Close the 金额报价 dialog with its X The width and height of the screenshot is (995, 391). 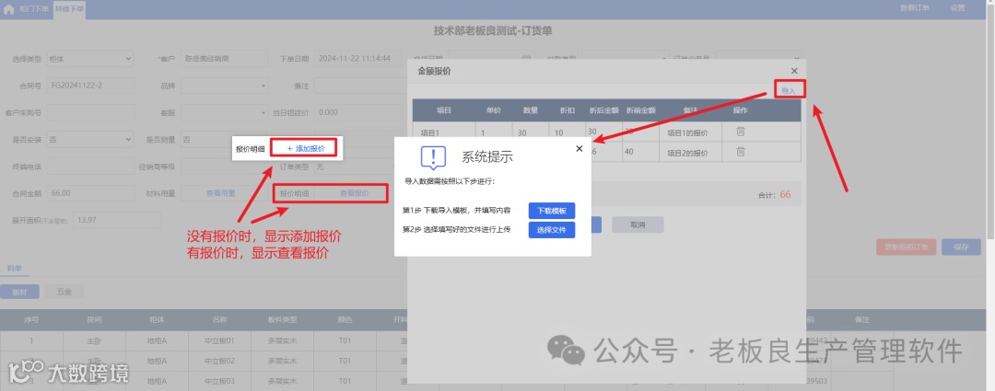(x=794, y=71)
